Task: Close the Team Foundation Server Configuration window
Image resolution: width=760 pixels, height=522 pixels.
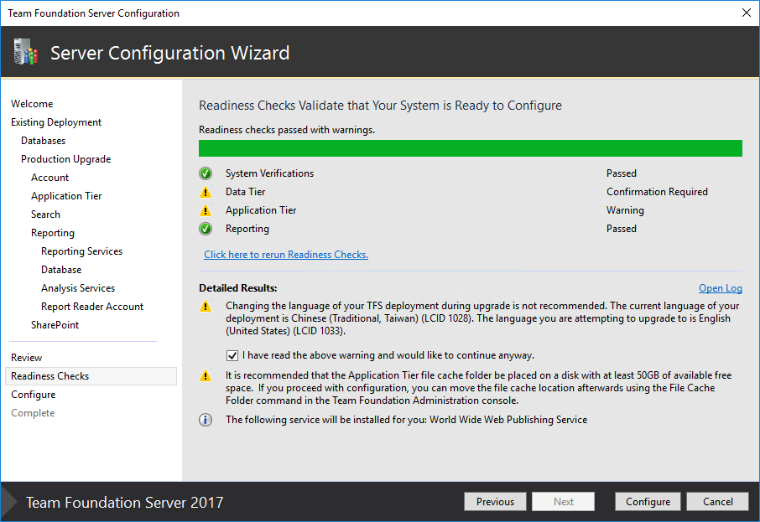Action: coord(747,13)
